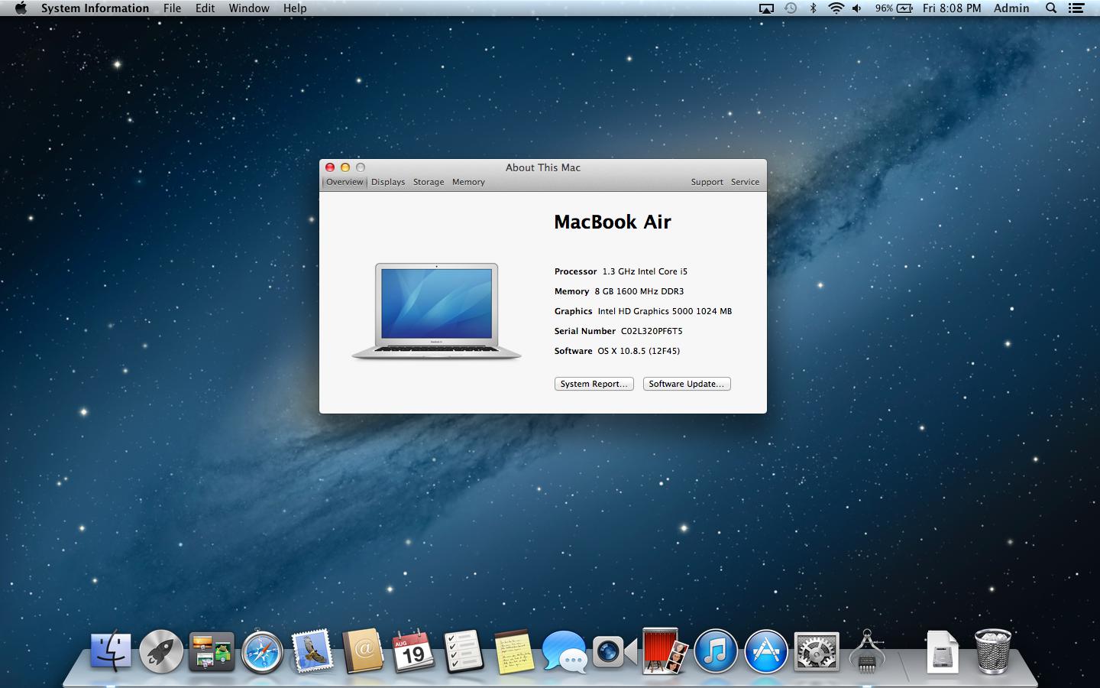Minimize the About This Mac window
This screenshot has width=1100, height=688.
345,167
